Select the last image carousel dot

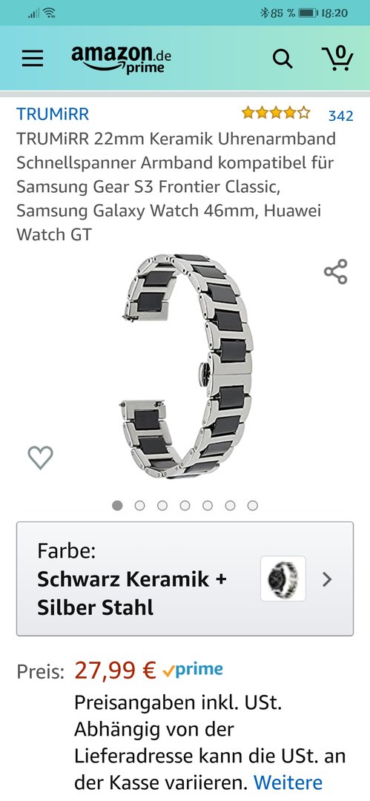(252, 505)
